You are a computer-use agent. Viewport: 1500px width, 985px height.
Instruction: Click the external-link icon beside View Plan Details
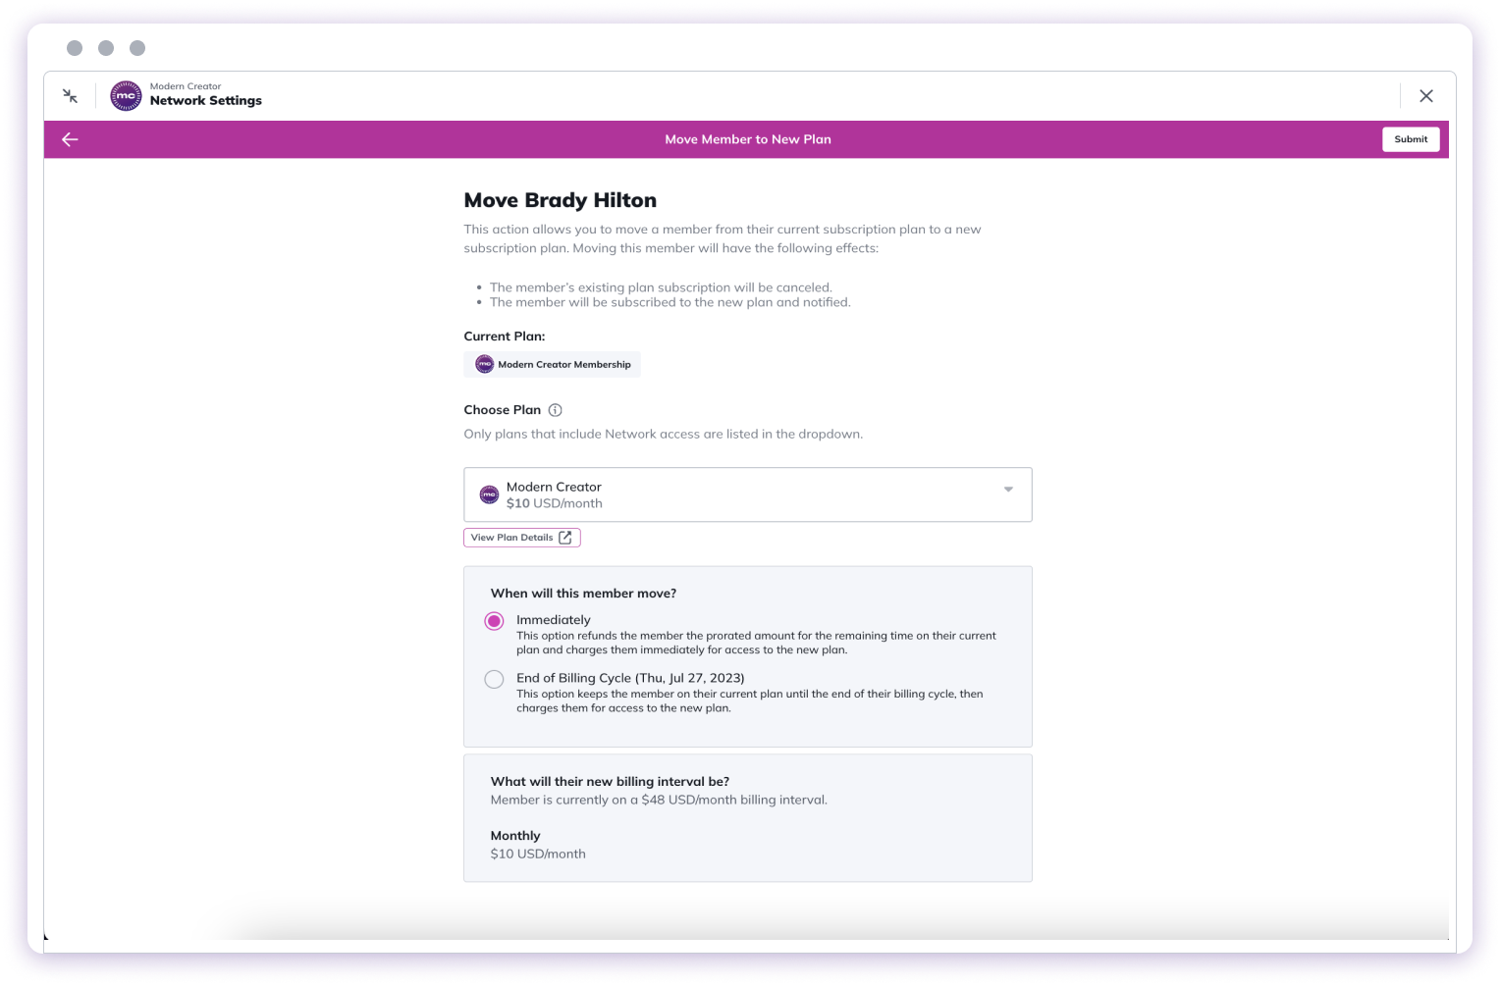(564, 537)
